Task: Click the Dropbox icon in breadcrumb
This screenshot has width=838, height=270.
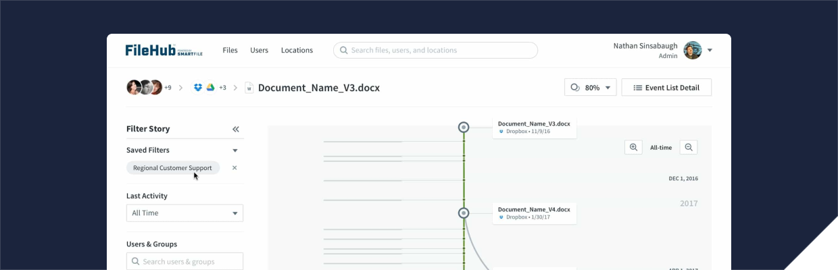Action: (x=198, y=87)
